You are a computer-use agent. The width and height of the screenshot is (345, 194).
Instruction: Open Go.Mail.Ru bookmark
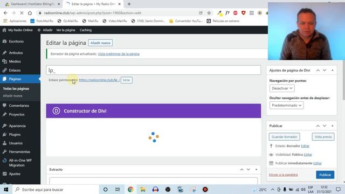coord(67,21)
